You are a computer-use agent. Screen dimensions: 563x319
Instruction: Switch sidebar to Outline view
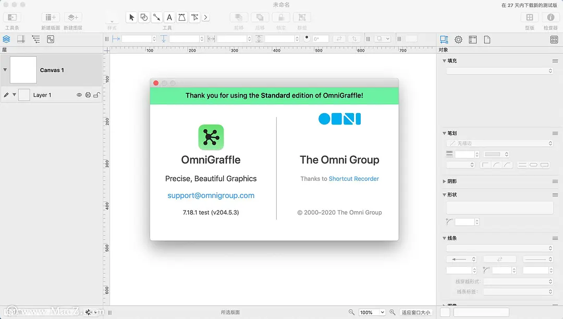36,40
